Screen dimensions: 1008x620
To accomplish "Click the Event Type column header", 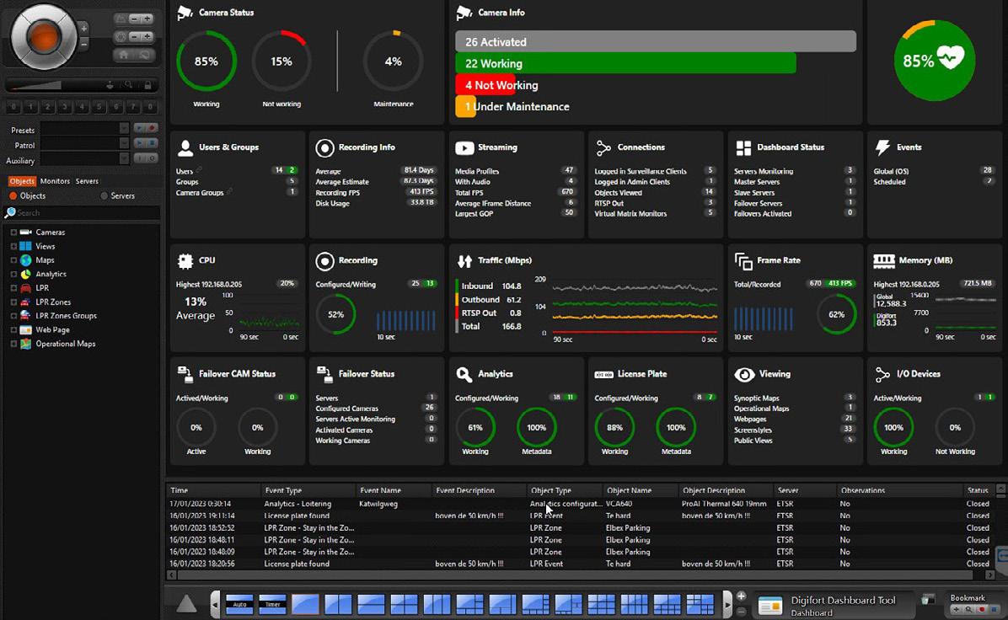I will [x=283, y=490].
